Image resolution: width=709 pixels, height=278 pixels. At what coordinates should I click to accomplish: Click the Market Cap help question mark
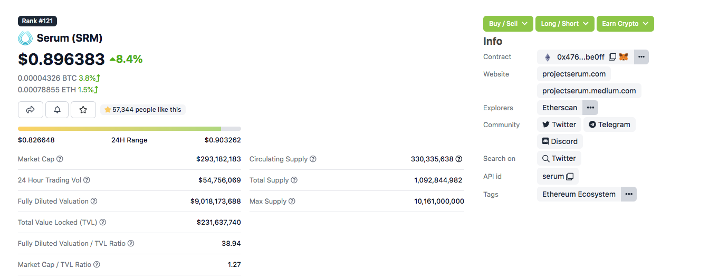[x=60, y=159]
